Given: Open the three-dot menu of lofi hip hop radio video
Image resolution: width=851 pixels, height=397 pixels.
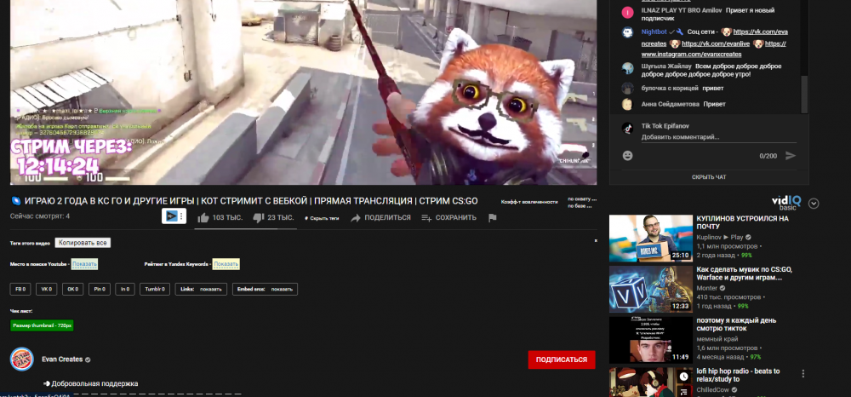Looking at the screenshot, I should [x=803, y=374].
